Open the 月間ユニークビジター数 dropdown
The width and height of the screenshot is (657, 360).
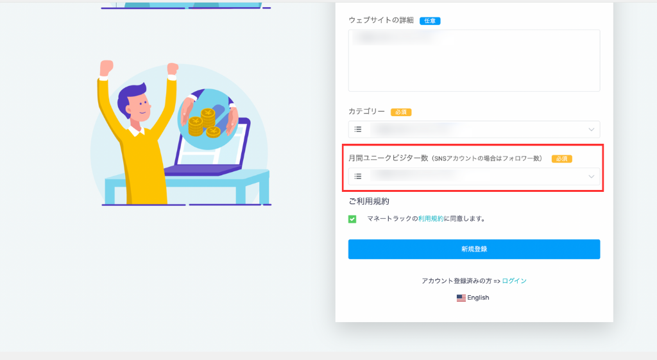click(474, 176)
